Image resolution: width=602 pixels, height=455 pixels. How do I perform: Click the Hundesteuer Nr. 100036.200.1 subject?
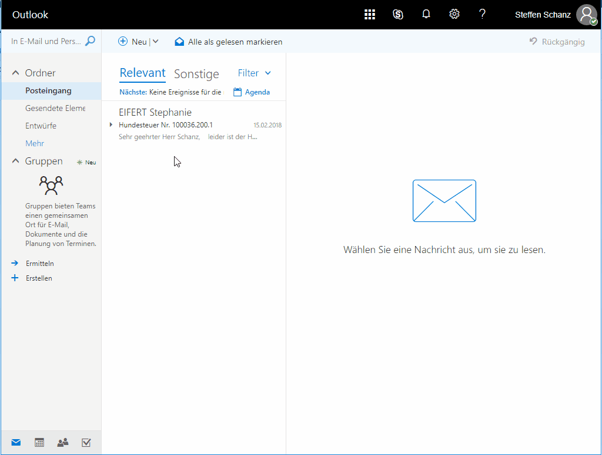coord(165,125)
